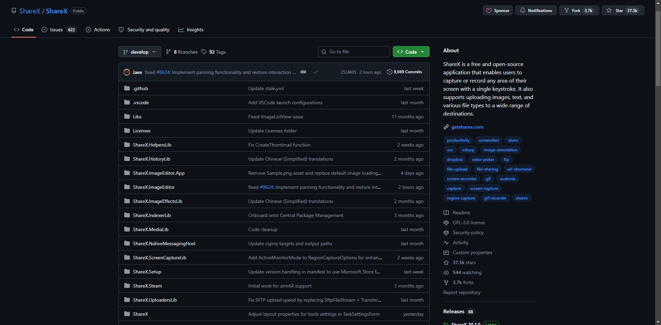The height and width of the screenshot is (325, 661).
Task: Visit getsharex.com website link
Action: 467,127
